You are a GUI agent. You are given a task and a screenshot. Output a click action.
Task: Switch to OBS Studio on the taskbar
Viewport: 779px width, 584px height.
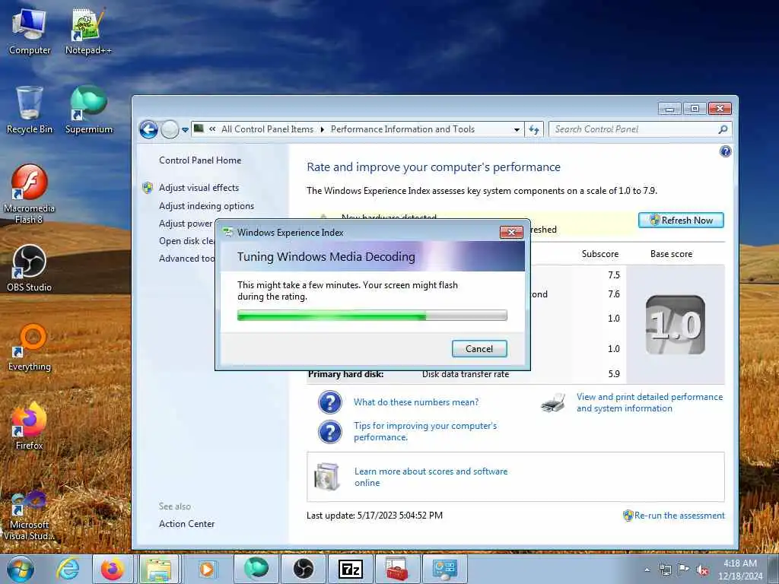point(303,569)
